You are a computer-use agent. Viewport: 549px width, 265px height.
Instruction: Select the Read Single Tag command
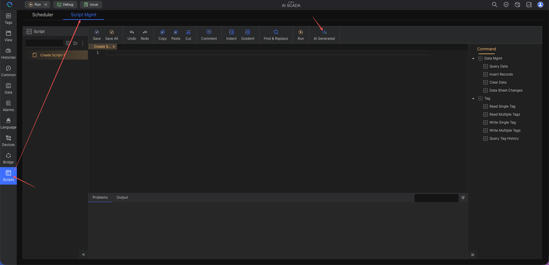point(502,106)
